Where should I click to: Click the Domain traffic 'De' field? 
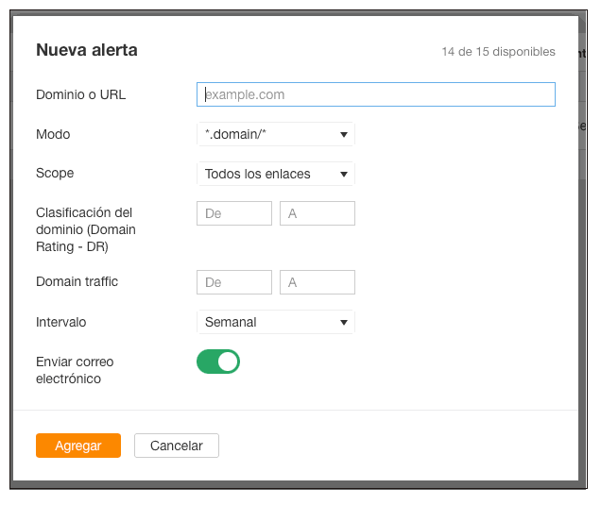tap(234, 282)
